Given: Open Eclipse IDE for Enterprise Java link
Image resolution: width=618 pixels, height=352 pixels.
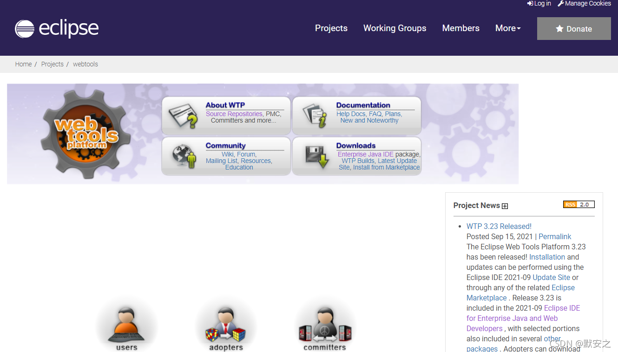Looking at the screenshot, I should (523, 318).
